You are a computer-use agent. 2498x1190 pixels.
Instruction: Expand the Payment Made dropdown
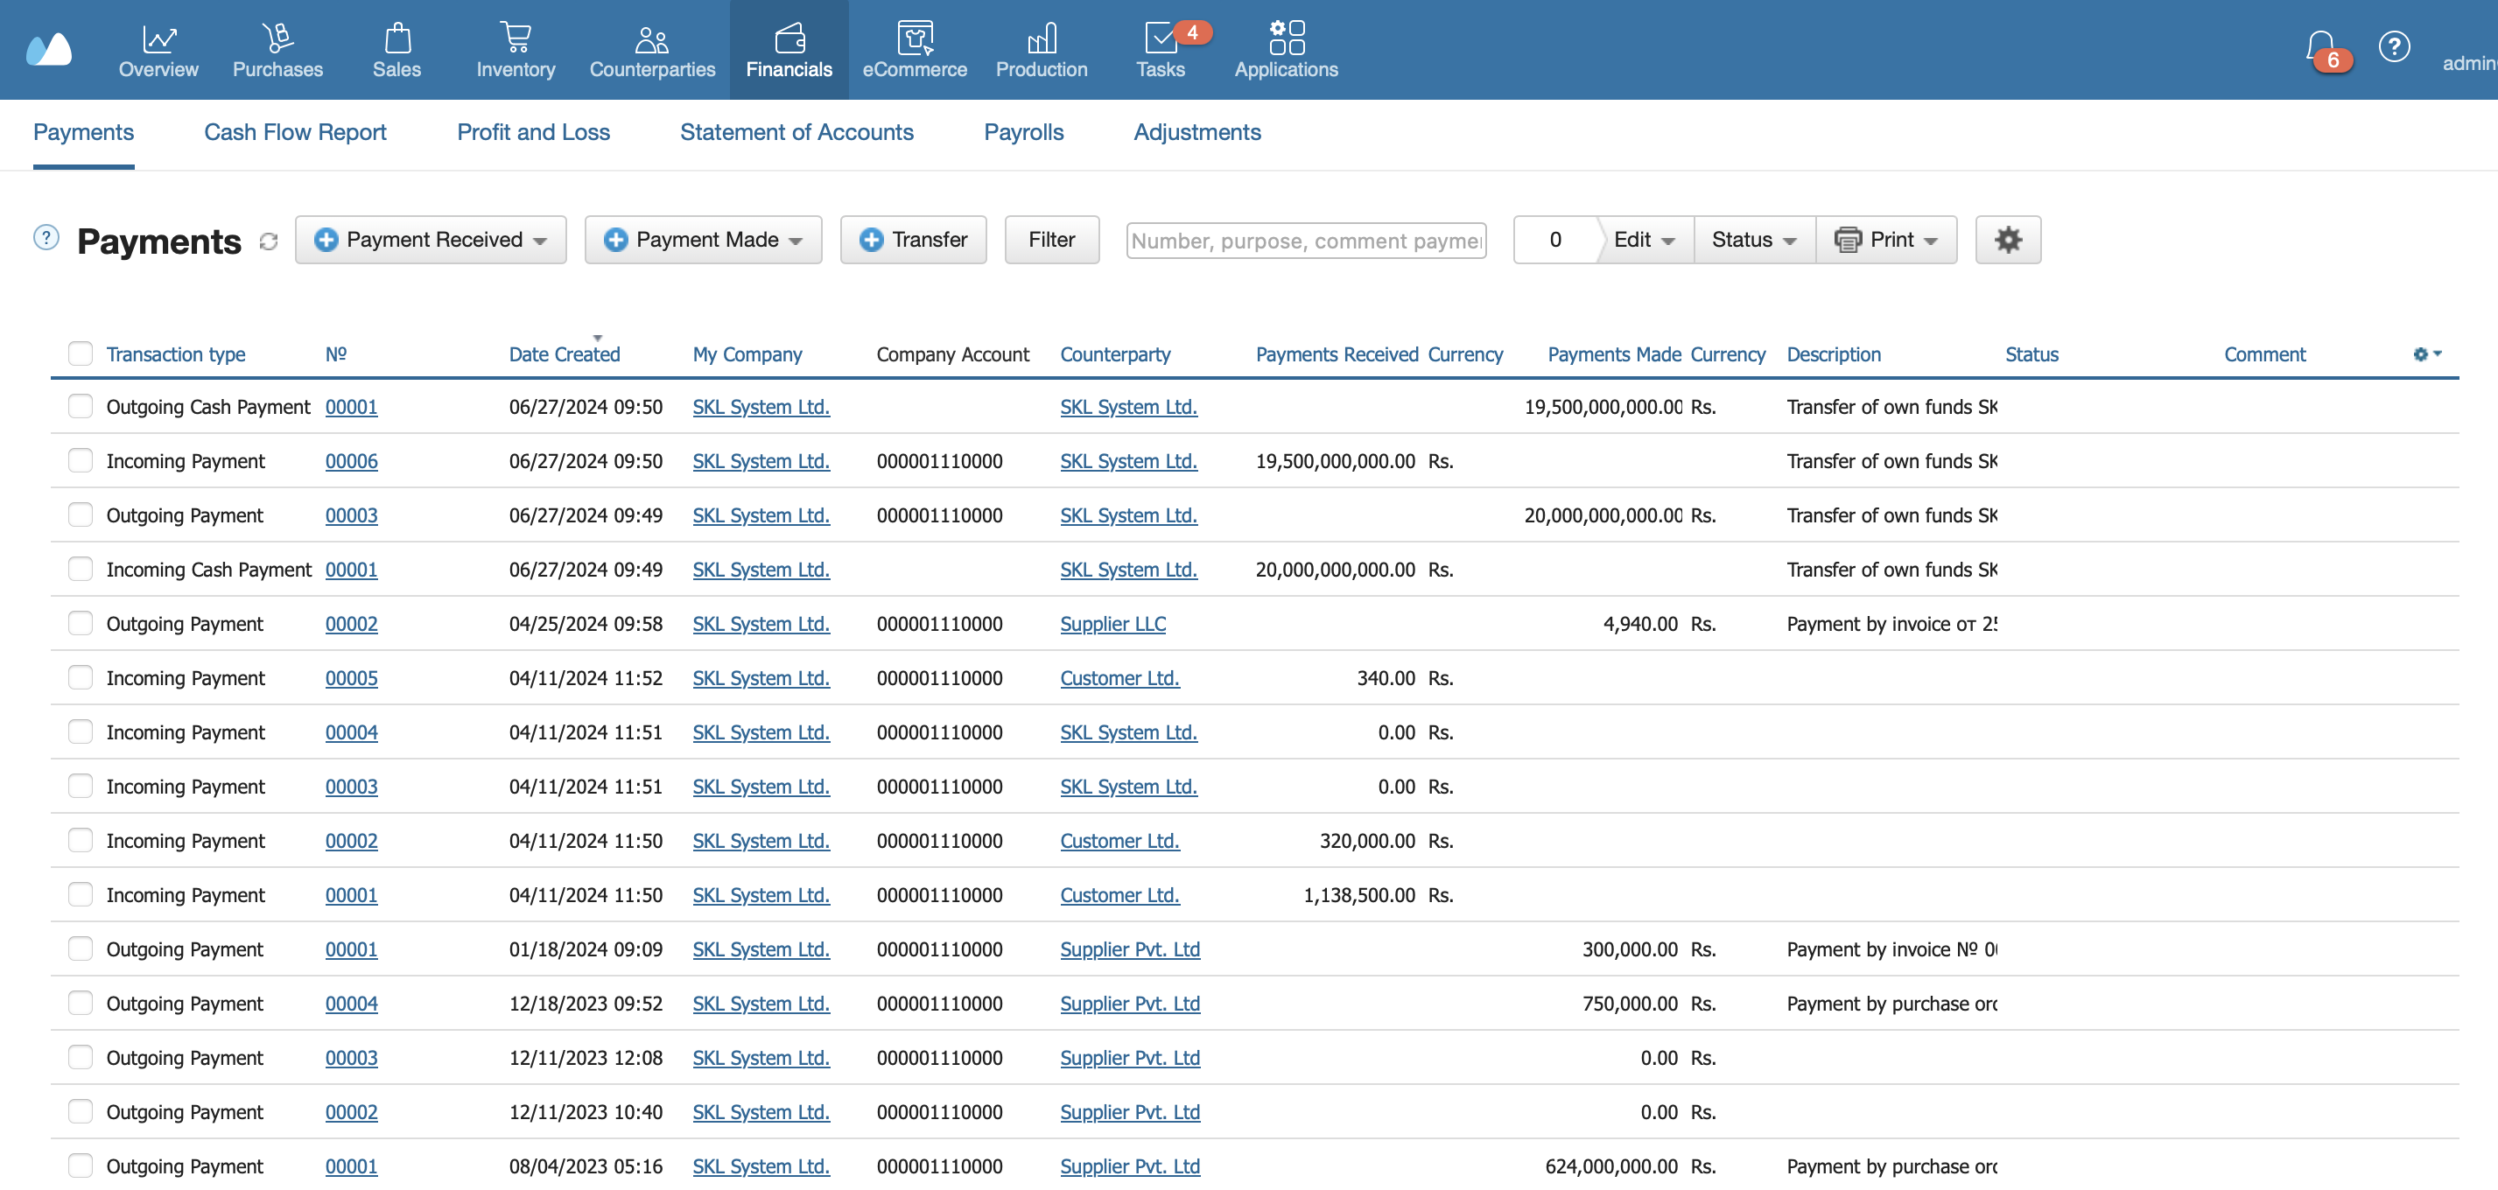coord(703,240)
